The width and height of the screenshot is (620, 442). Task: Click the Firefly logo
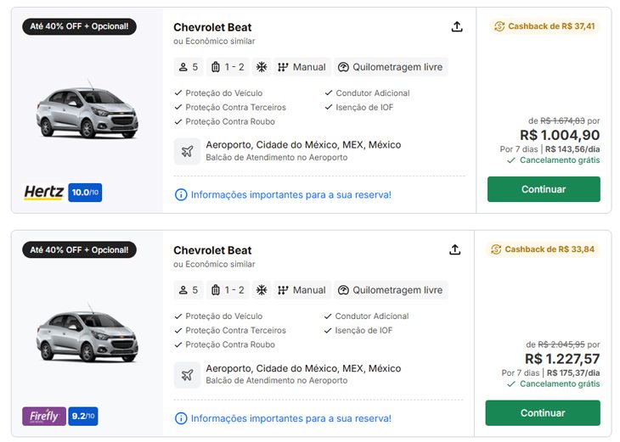coord(44,416)
